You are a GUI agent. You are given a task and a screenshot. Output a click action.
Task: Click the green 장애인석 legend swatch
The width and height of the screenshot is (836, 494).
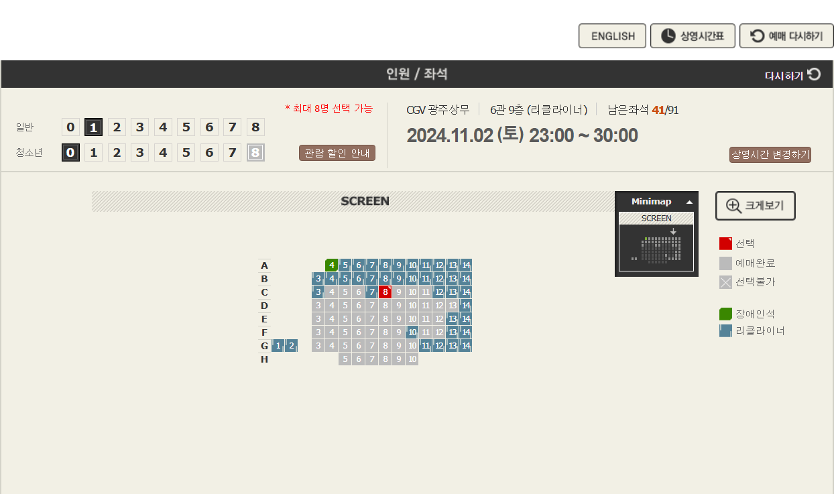point(725,314)
